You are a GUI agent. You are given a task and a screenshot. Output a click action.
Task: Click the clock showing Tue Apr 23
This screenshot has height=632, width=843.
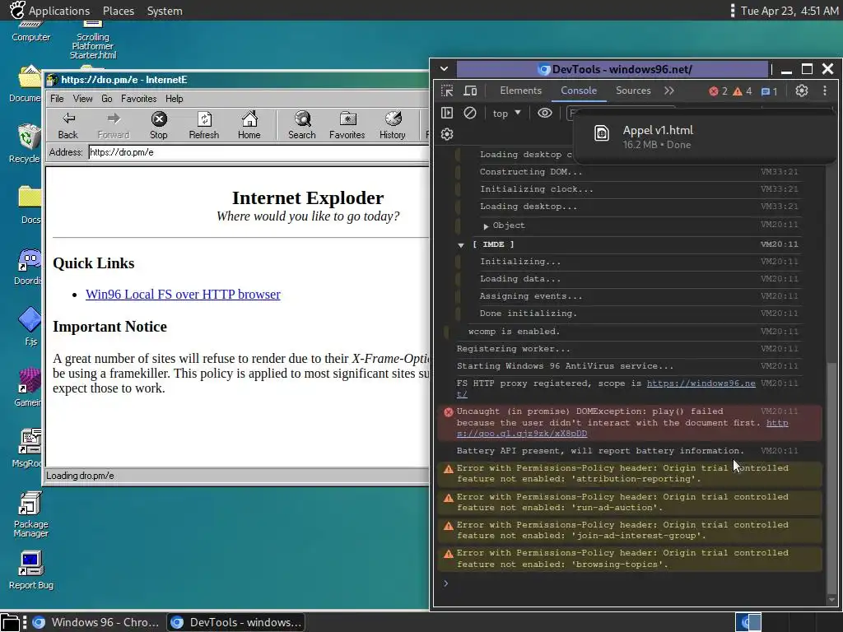click(x=789, y=11)
